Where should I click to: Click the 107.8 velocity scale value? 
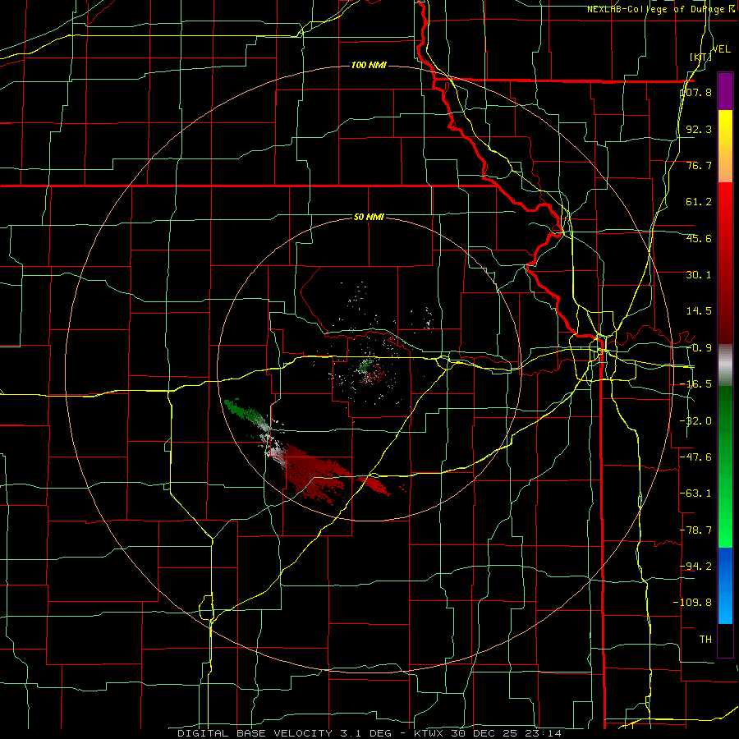pyautogui.click(x=696, y=92)
